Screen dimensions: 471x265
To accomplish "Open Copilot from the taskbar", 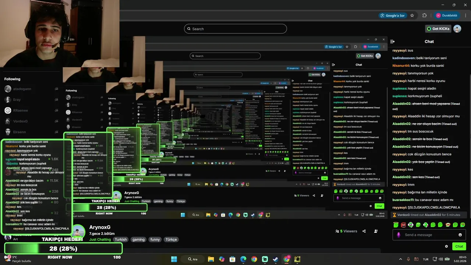I will (222, 259).
